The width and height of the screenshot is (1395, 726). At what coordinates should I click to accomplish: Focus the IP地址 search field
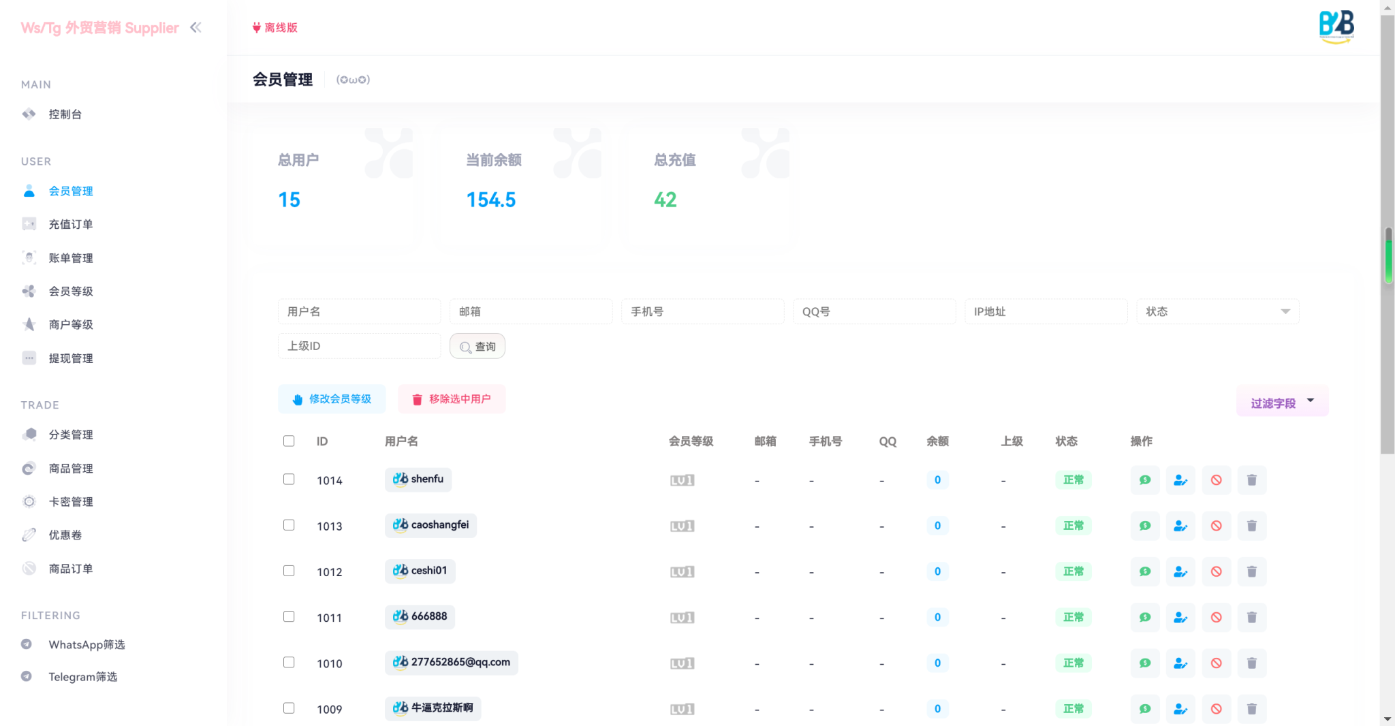click(x=1046, y=311)
